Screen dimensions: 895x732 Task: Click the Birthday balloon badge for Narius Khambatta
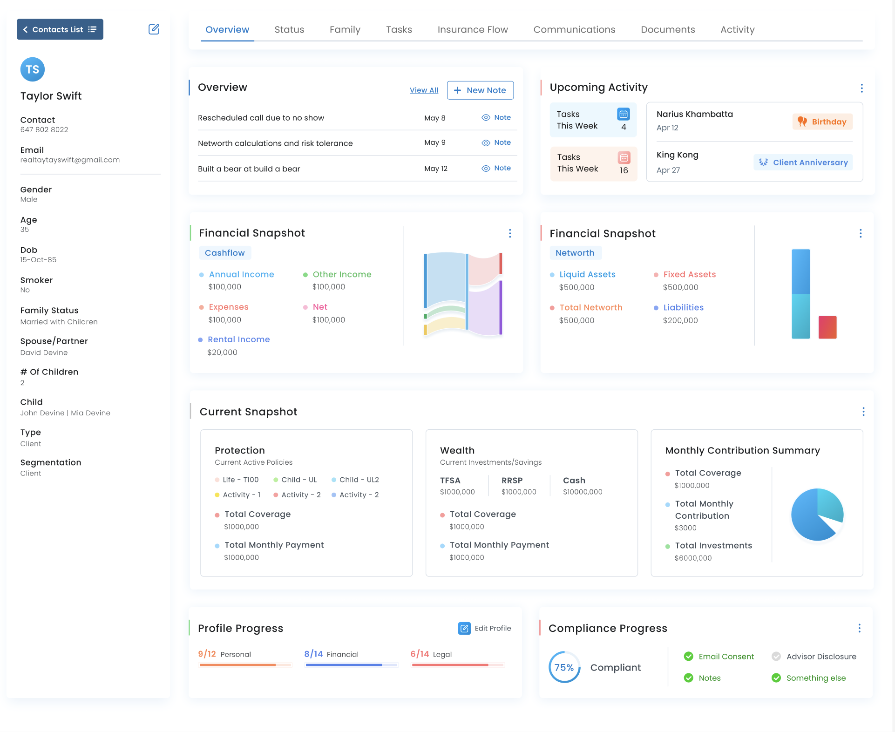(823, 122)
